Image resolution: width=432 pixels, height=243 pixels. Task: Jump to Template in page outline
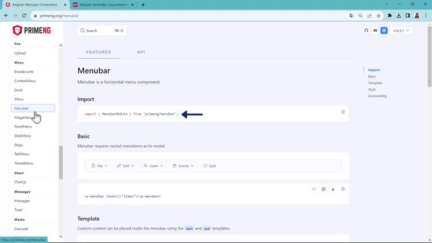tap(375, 83)
